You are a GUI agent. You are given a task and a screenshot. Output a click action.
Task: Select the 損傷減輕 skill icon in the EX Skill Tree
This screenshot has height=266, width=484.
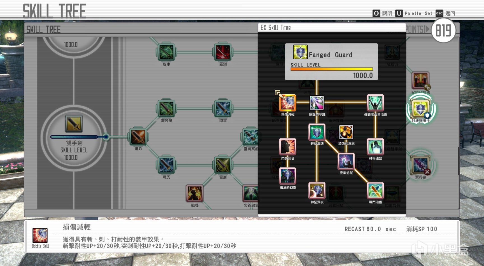point(288,103)
